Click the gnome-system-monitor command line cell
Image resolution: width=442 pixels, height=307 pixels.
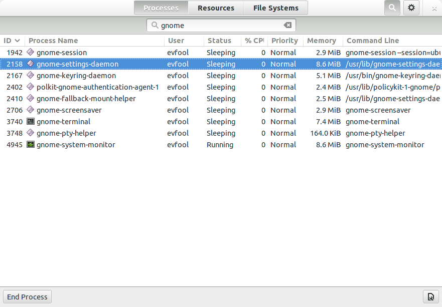coord(385,145)
